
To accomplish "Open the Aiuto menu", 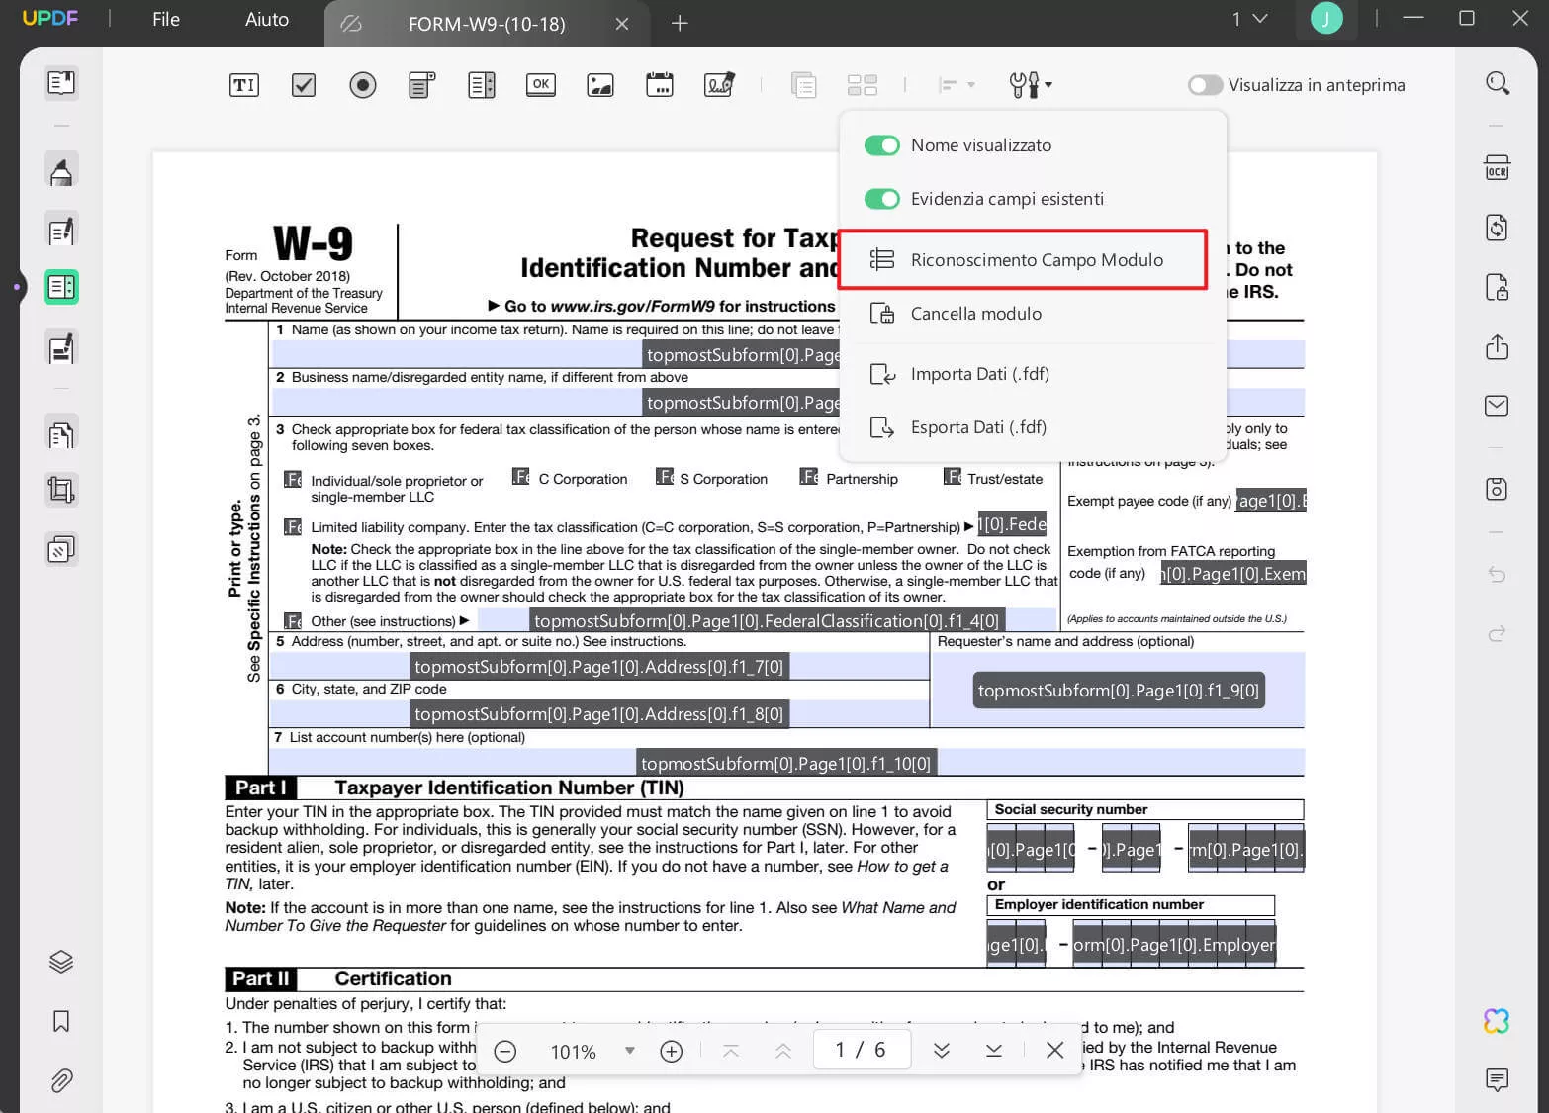I will pyautogui.click(x=267, y=20).
